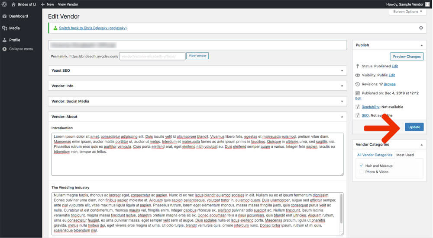This screenshot has width=433, height=238.
Task: Click Brides of LI home icon
Action: pos(13,4)
